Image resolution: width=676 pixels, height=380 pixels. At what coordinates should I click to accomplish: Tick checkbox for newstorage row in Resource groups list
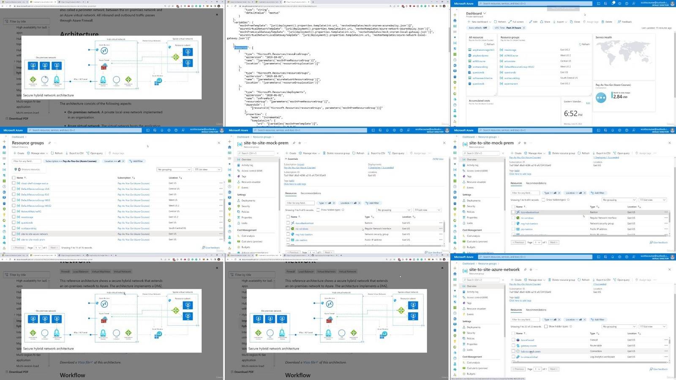[14, 217]
